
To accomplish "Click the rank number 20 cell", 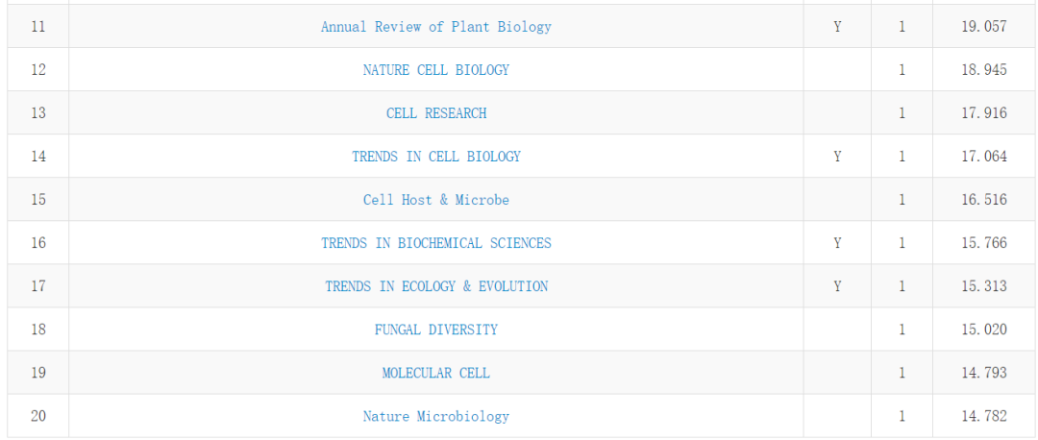I will tap(38, 416).
